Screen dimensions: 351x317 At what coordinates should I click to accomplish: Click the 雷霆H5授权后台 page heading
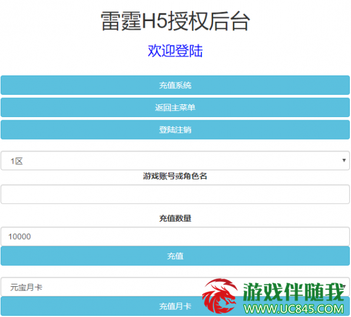(175, 21)
